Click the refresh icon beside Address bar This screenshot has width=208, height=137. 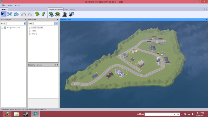(178, 114)
